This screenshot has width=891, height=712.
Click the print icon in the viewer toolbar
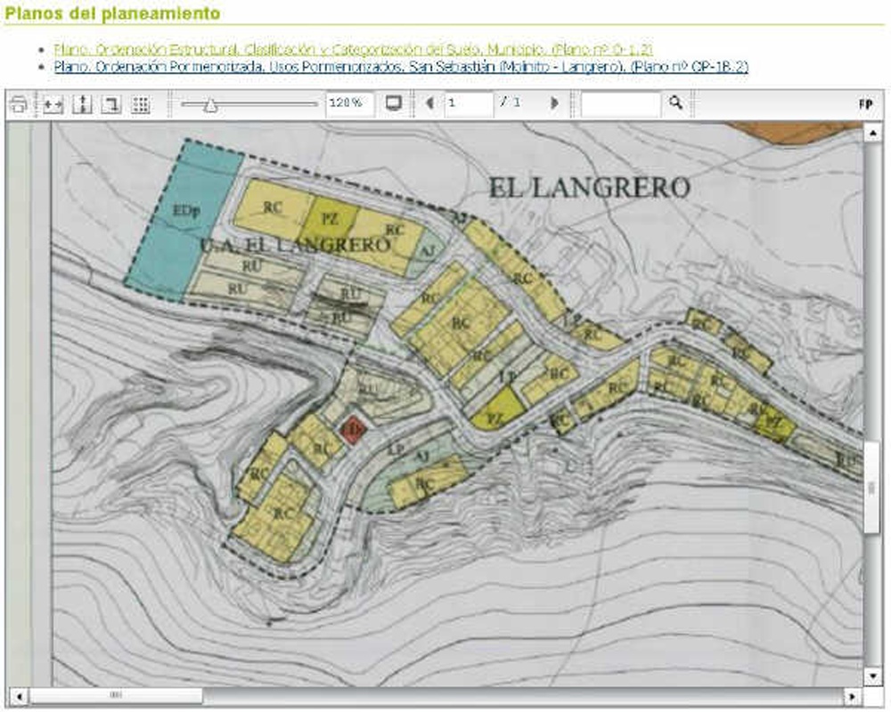18,104
